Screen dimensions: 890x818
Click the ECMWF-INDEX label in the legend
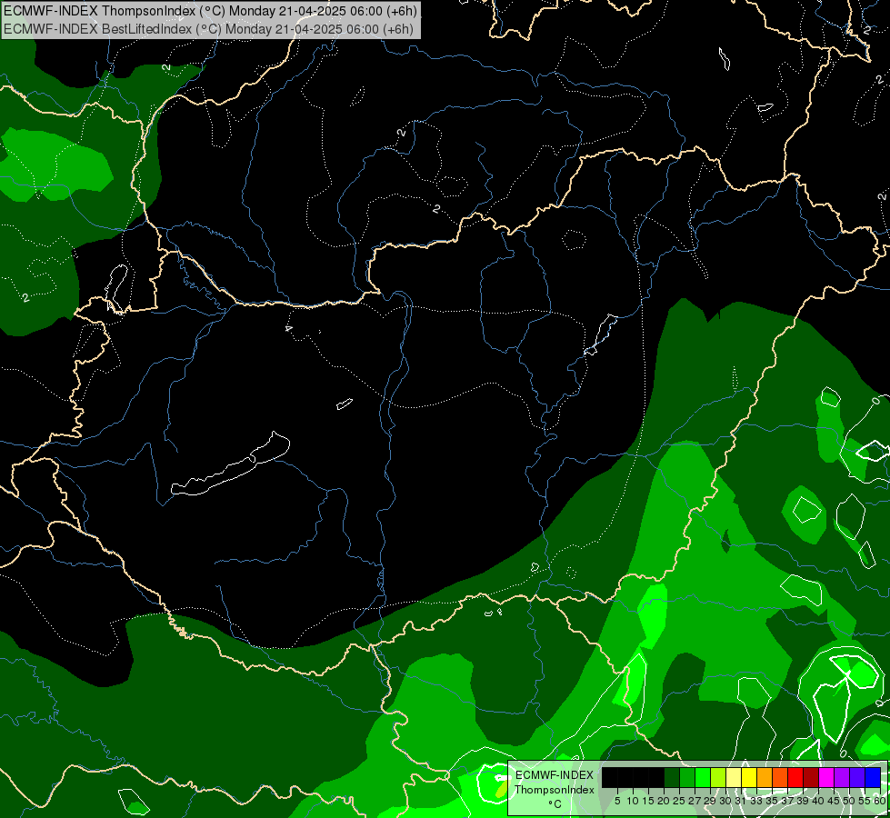pos(555,775)
